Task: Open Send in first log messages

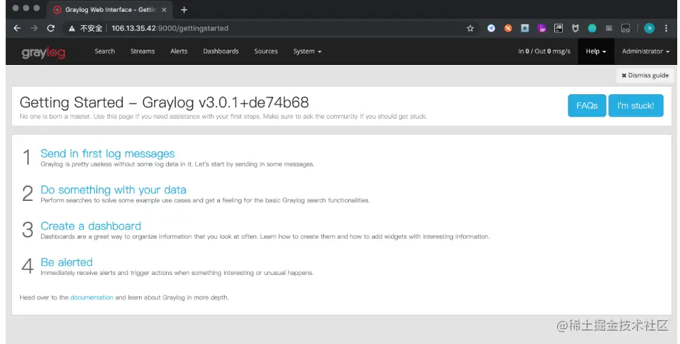Action: [x=108, y=154]
